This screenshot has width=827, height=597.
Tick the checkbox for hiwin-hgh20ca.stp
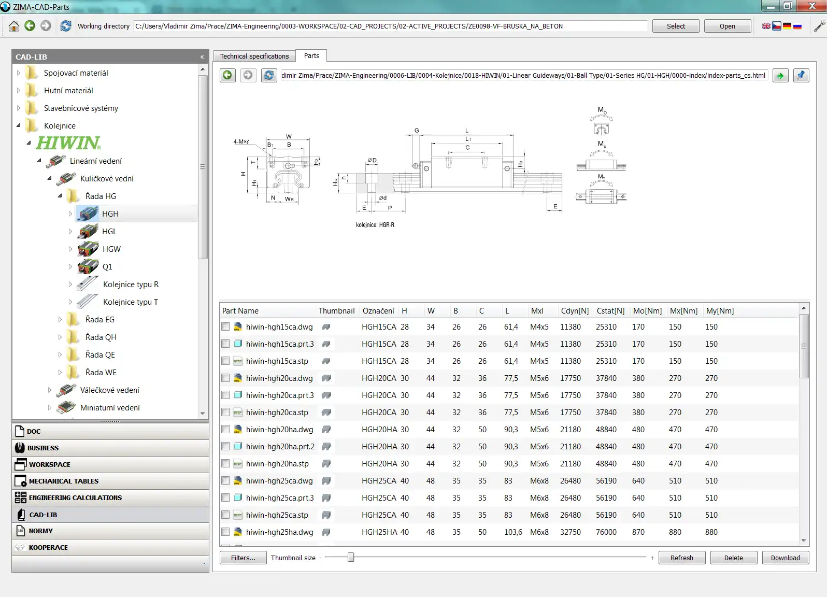225,413
